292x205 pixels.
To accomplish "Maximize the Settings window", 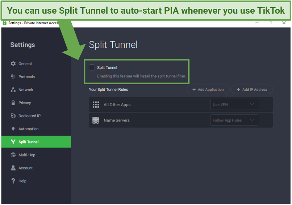I will tap(270, 23).
